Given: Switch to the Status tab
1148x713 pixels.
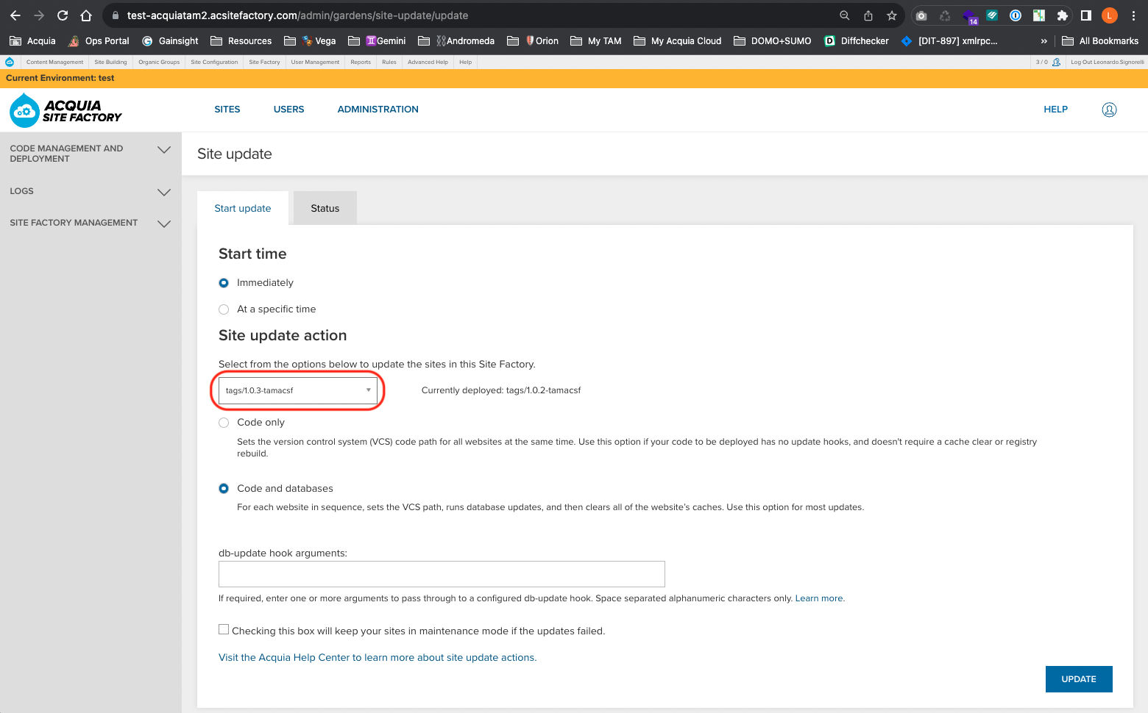Looking at the screenshot, I should (325, 209).
